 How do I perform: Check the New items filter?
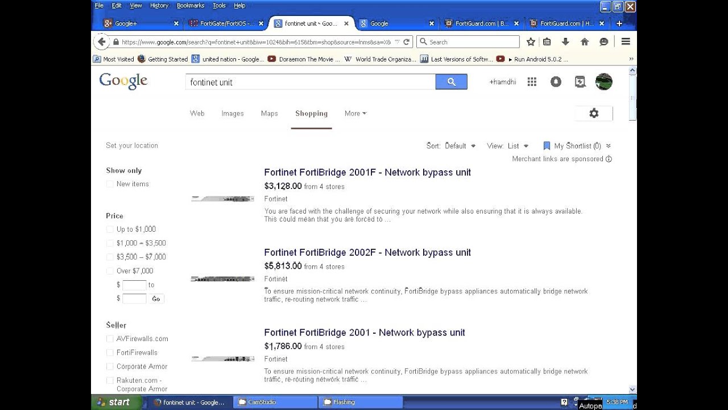(110, 184)
